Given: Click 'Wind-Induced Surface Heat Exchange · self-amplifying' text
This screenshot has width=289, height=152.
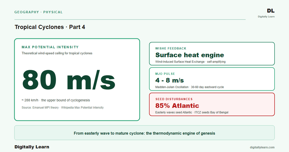Looking at the screenshot, I should (x=191, y=62).
